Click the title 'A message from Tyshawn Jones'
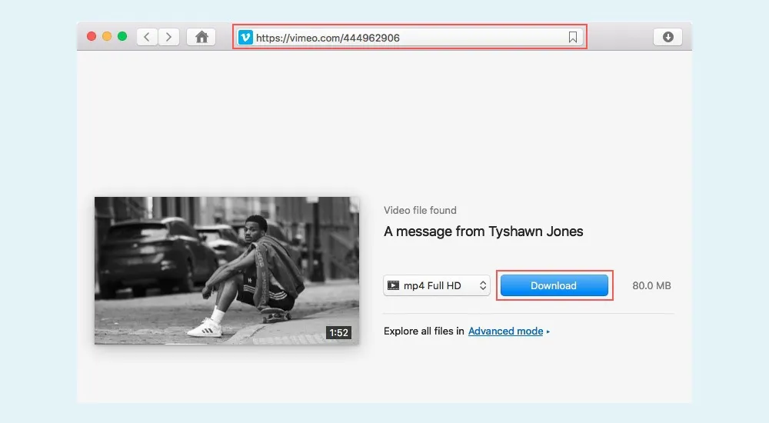Viewport: 769px width, 423px height. click(x=483, y=231)
